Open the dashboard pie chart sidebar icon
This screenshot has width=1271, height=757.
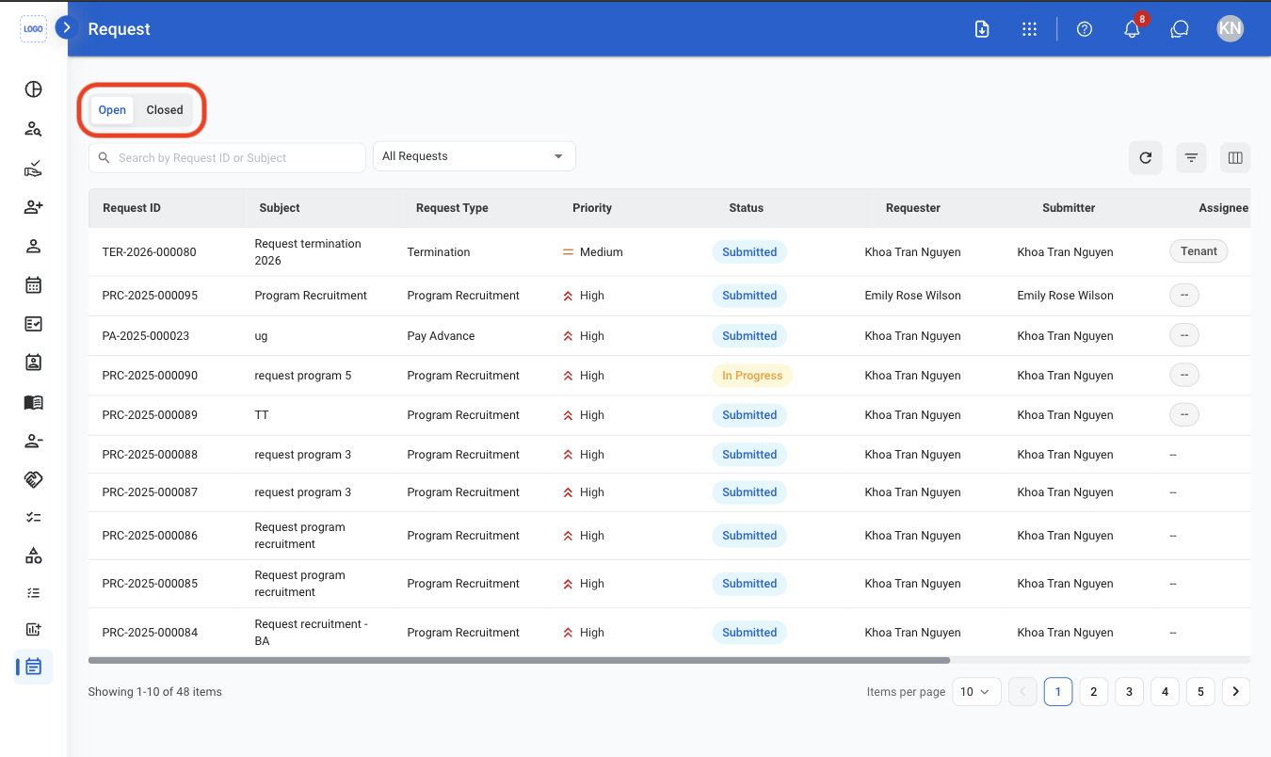click(x=33, y=89)
